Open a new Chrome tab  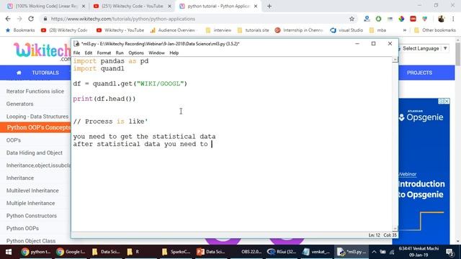pyautogui.click(x=269, y=6)
